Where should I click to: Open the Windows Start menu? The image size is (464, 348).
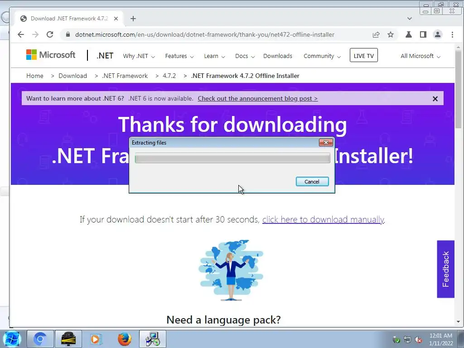tap(12, 339)
